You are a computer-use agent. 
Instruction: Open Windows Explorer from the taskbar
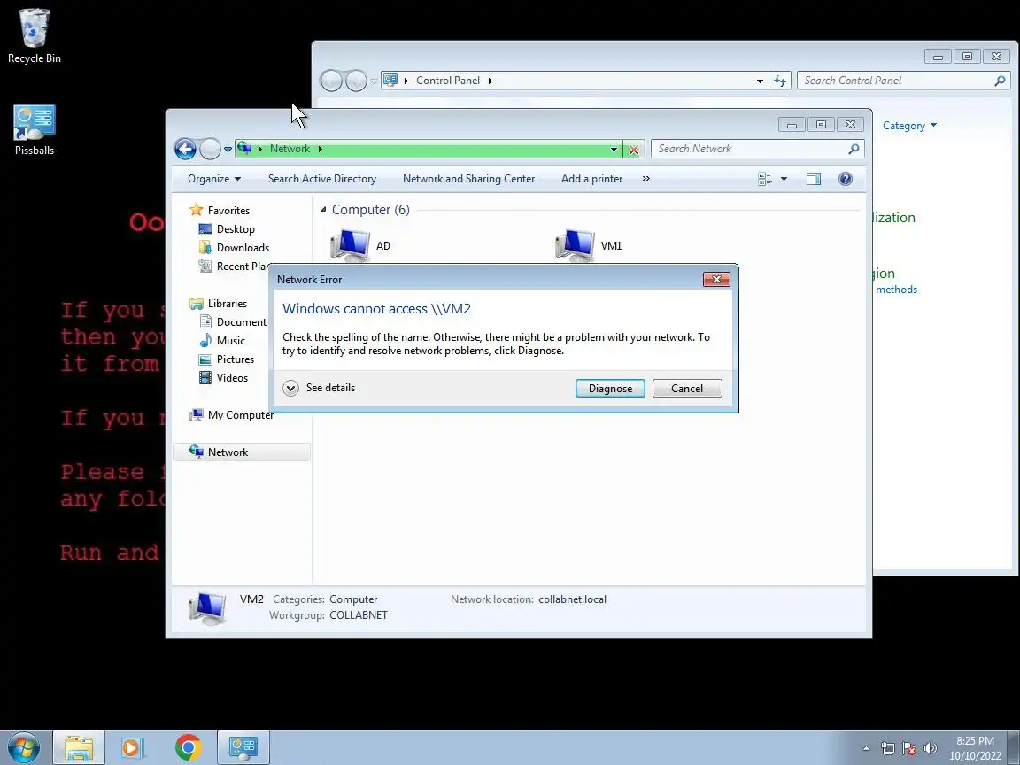[x=79, y=748]
